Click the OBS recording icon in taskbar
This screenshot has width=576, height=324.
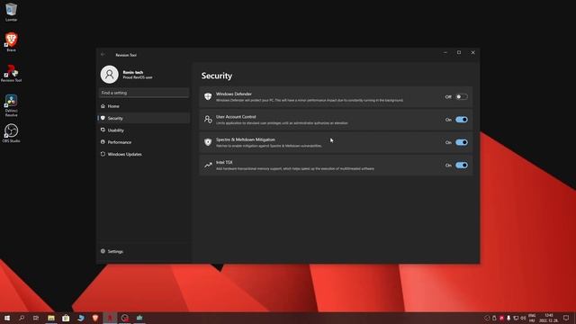click(125, 318)
